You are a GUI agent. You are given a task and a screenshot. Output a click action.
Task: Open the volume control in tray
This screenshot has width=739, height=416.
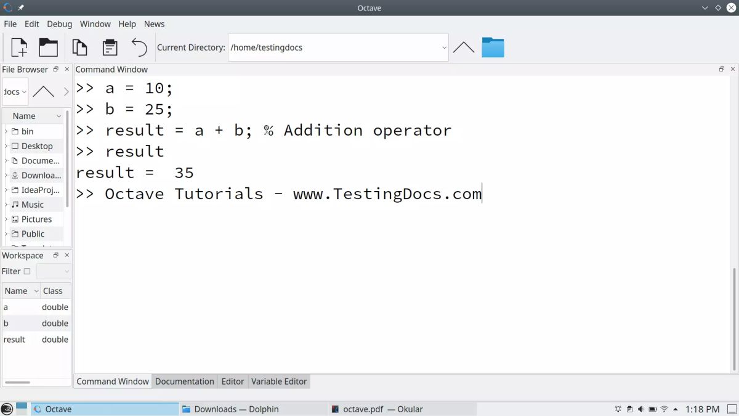coord(641,409)
